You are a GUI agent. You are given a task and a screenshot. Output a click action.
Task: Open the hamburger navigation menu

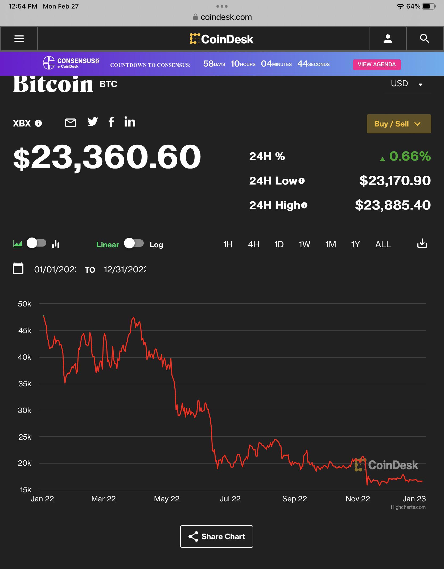click(19, 39)
